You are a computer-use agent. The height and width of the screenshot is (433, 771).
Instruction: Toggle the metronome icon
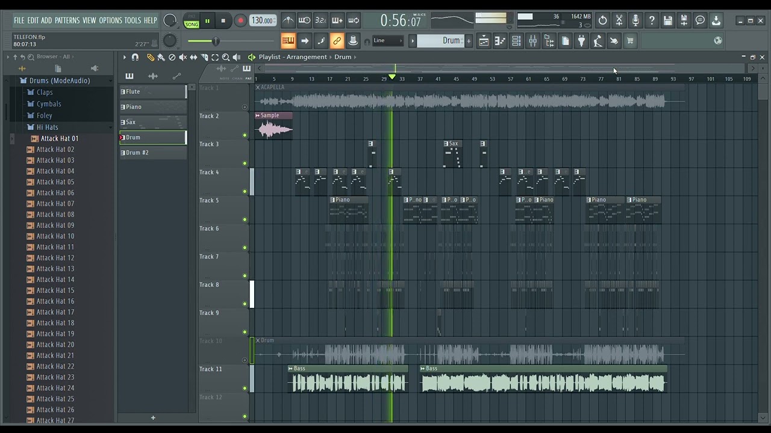pyautogui.click(x=288, y=20)
